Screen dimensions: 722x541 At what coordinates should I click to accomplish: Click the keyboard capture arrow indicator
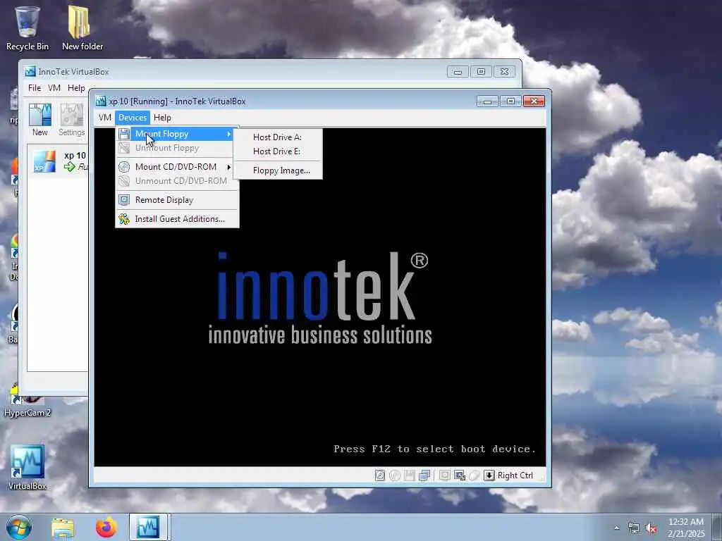pyautogui.click(x=489, y=475)
